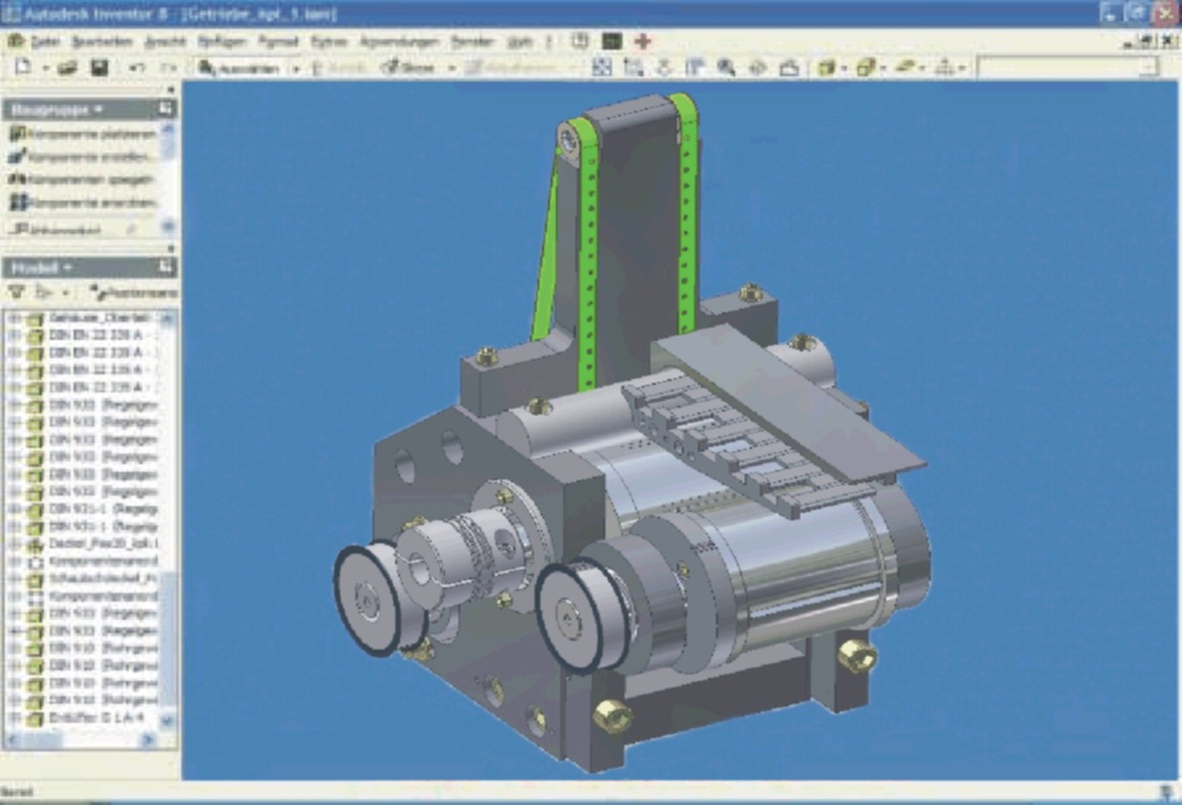Open the Anwendungen menu
Viewport: 1182px width, 805px height.
[x=399, y=42]
